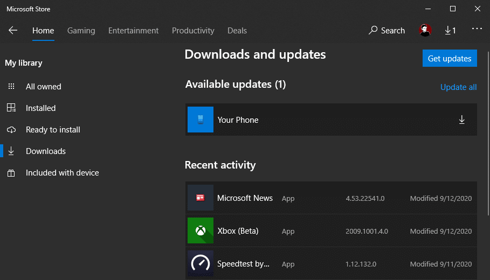
Task: Click version 4.53.22541.0 text
Action: point(365,198)
